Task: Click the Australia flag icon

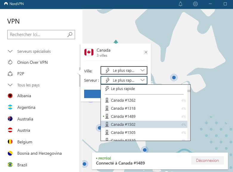Action: (x=10, y=119)
